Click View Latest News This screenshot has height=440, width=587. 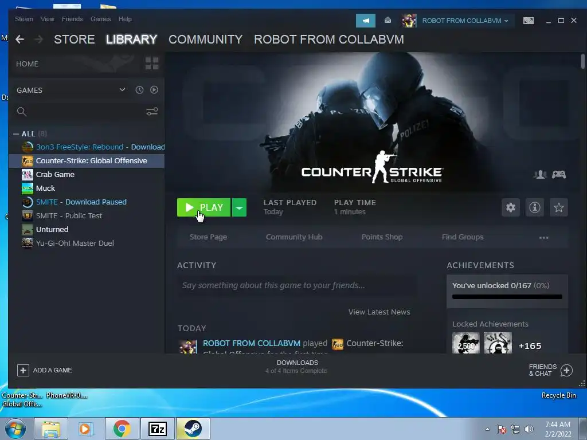click(x=379, y=312)
